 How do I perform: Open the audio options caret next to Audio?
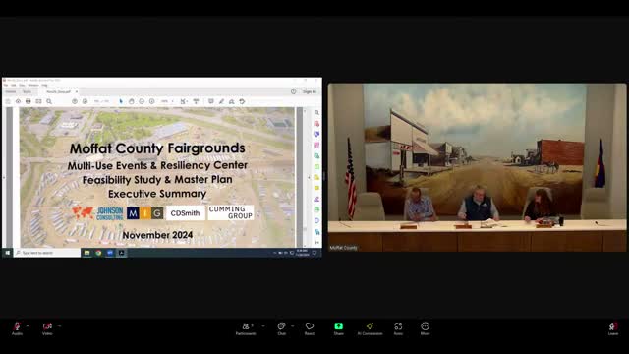click(x=28, y=326)
